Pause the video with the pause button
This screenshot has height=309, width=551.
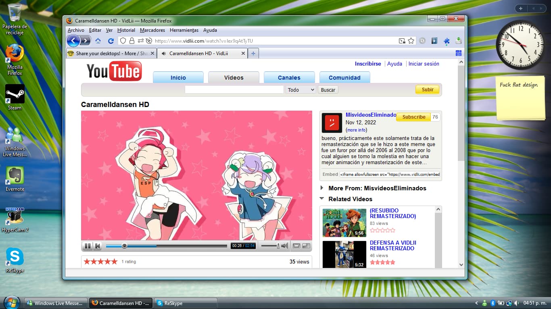pyautogui.click(x=87, y=246)
